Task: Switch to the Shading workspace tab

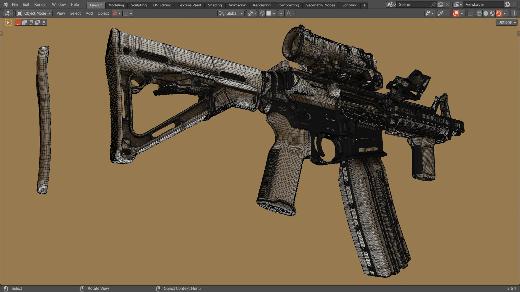Action: (214, 5)
